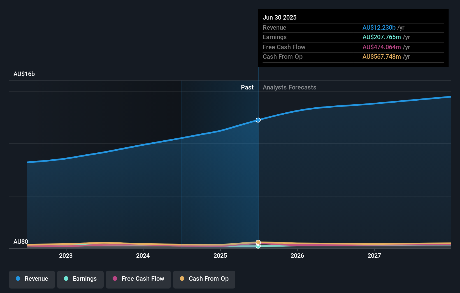Toggle the Free Cash Flow series visibility
Viewport: 460px width, 293px height.
click(x=138, y=279)
